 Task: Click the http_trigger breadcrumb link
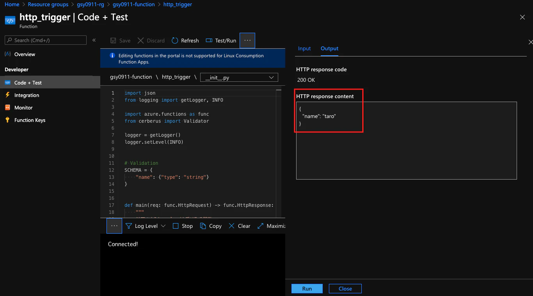pyautogui.click(x=178, y=4)
